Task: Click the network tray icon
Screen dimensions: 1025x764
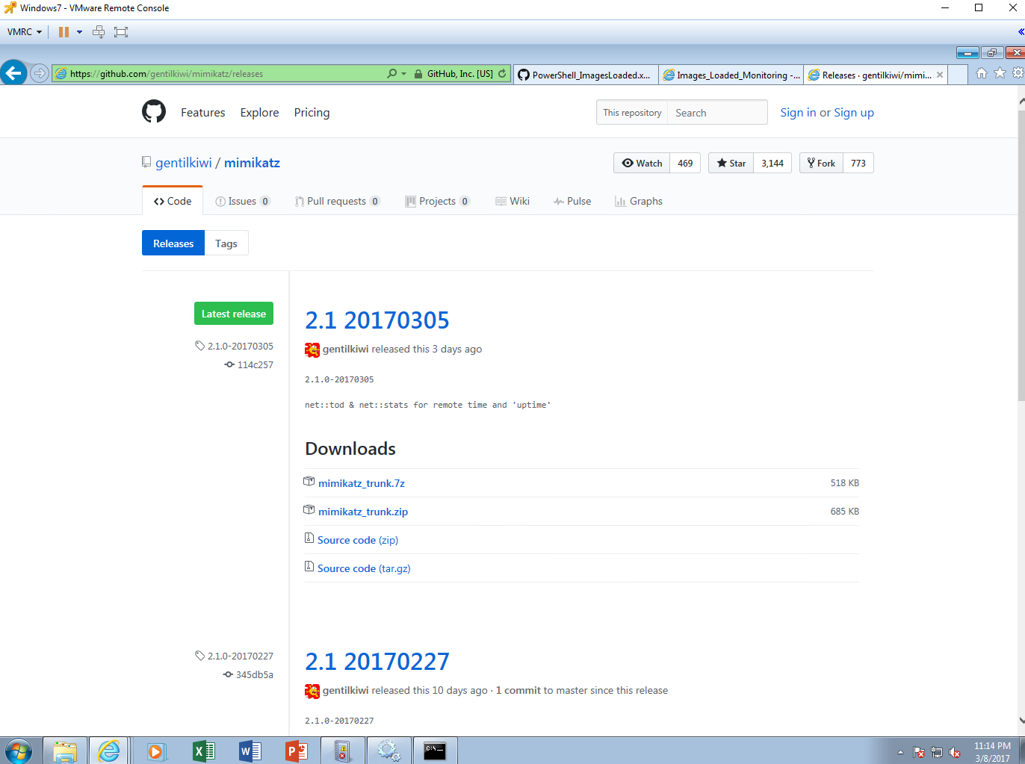Action: coord(937,752)
